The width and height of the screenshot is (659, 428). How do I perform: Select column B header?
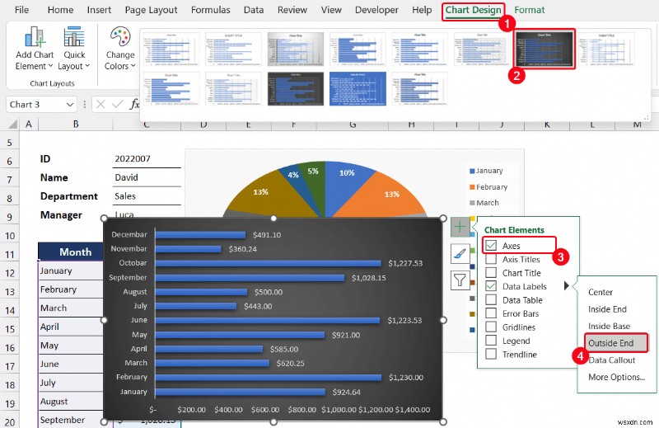(76, 125)
